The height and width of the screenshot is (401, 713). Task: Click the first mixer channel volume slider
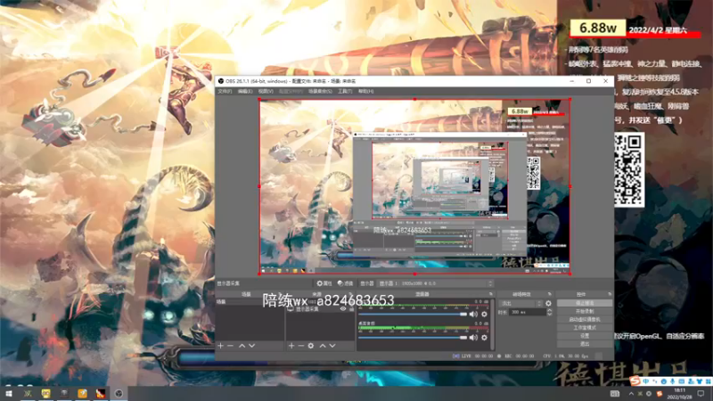[x=413, y=315]
